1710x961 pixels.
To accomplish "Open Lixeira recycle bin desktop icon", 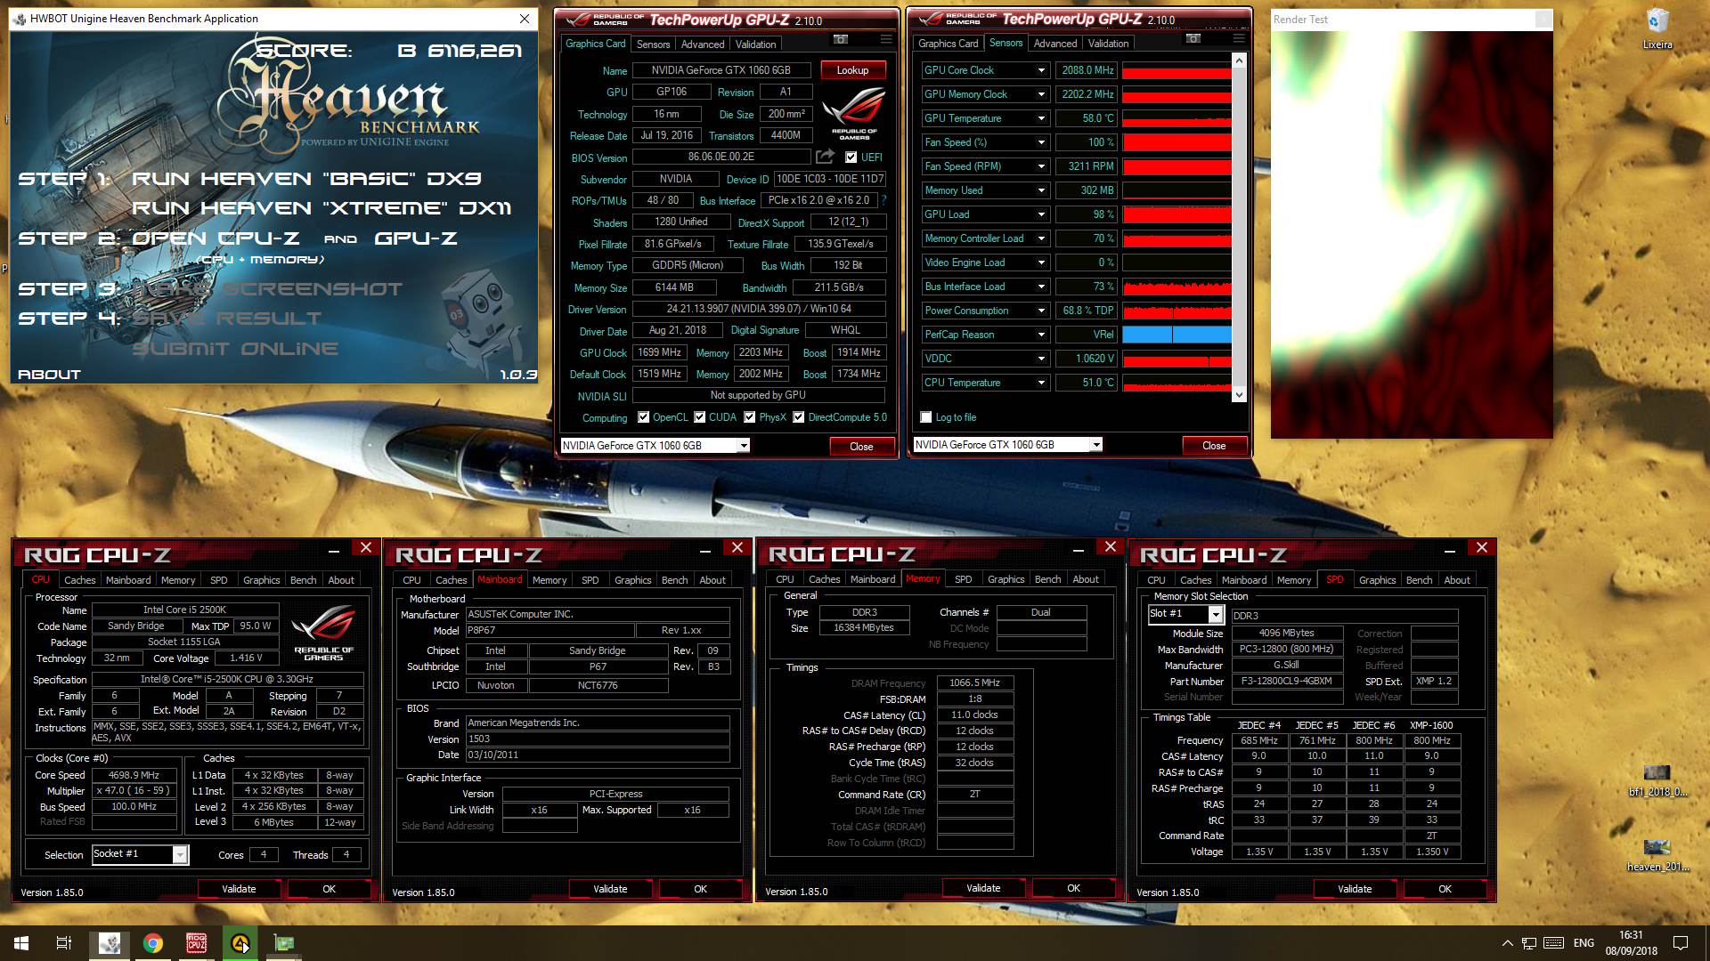I will (1657, 28).
